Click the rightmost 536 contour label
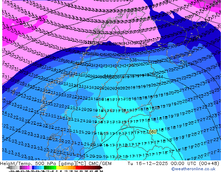This screenshot has height=172, width=223. coord(184,62)
